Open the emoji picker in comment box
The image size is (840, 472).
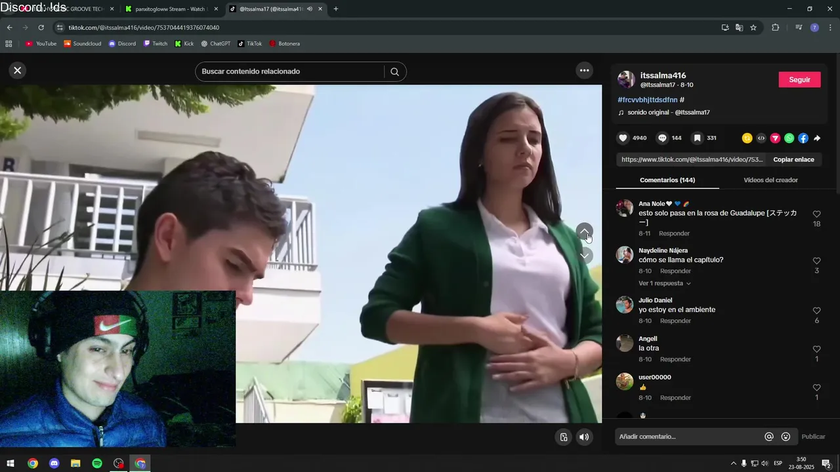tap(786, 437)
